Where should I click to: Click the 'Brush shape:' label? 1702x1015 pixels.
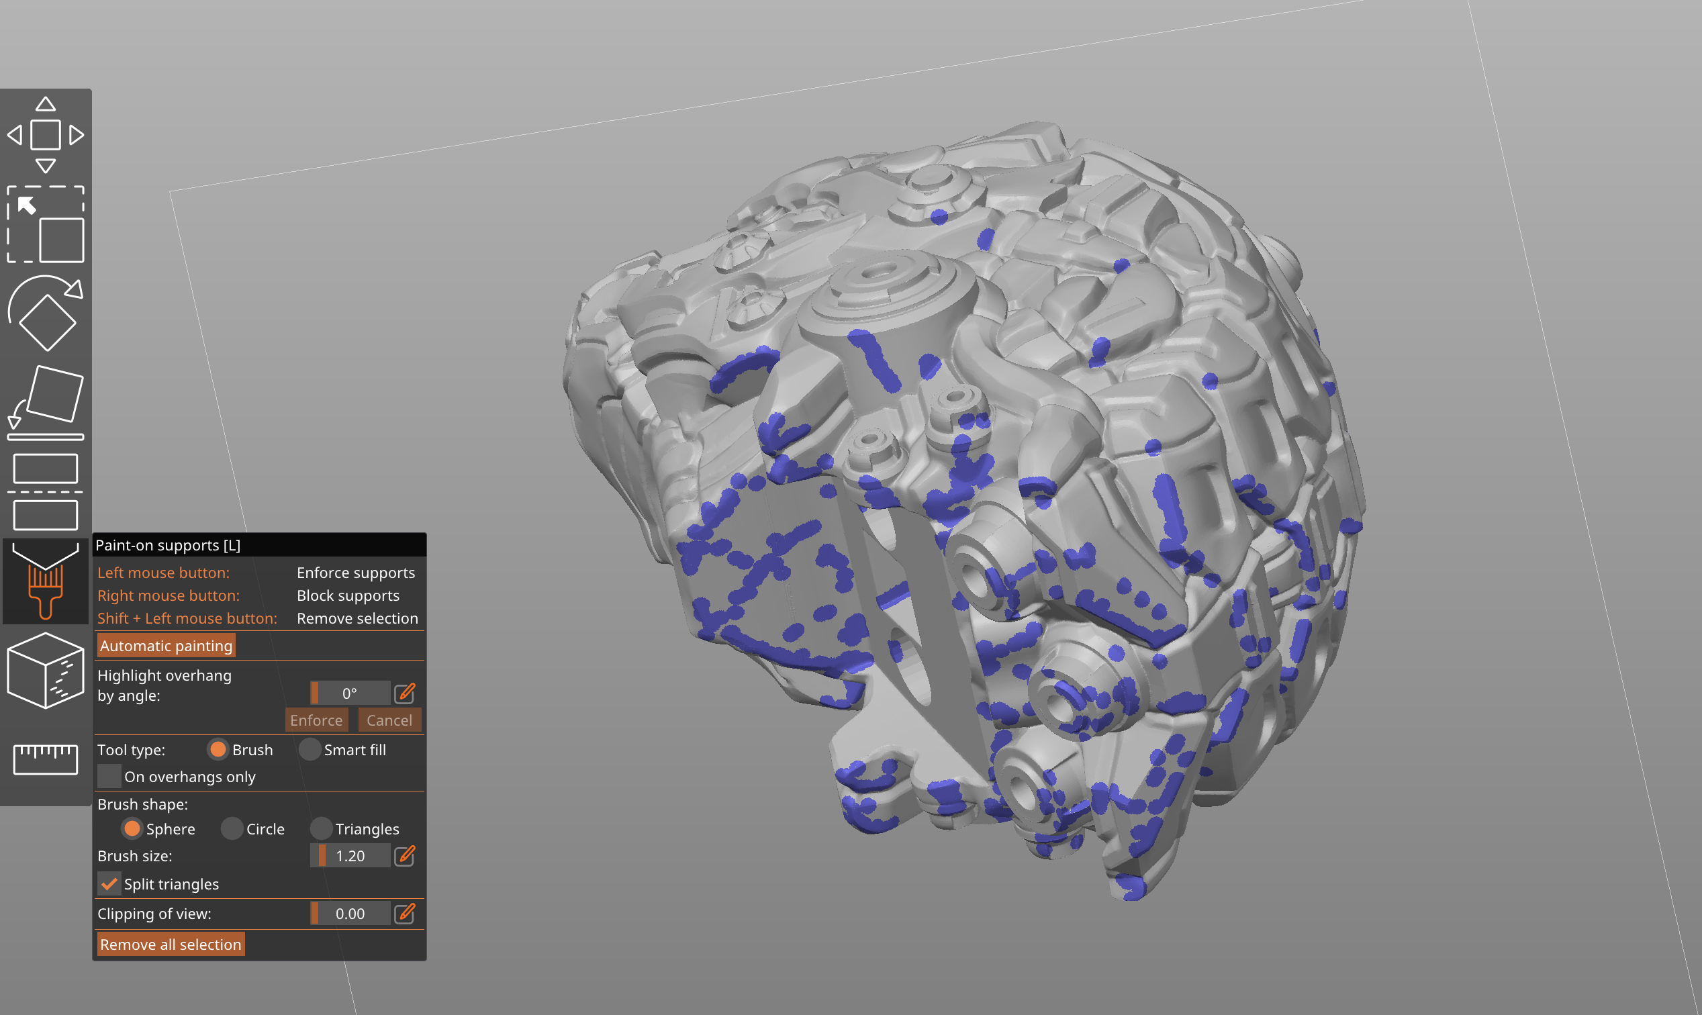tap(142, 804)
